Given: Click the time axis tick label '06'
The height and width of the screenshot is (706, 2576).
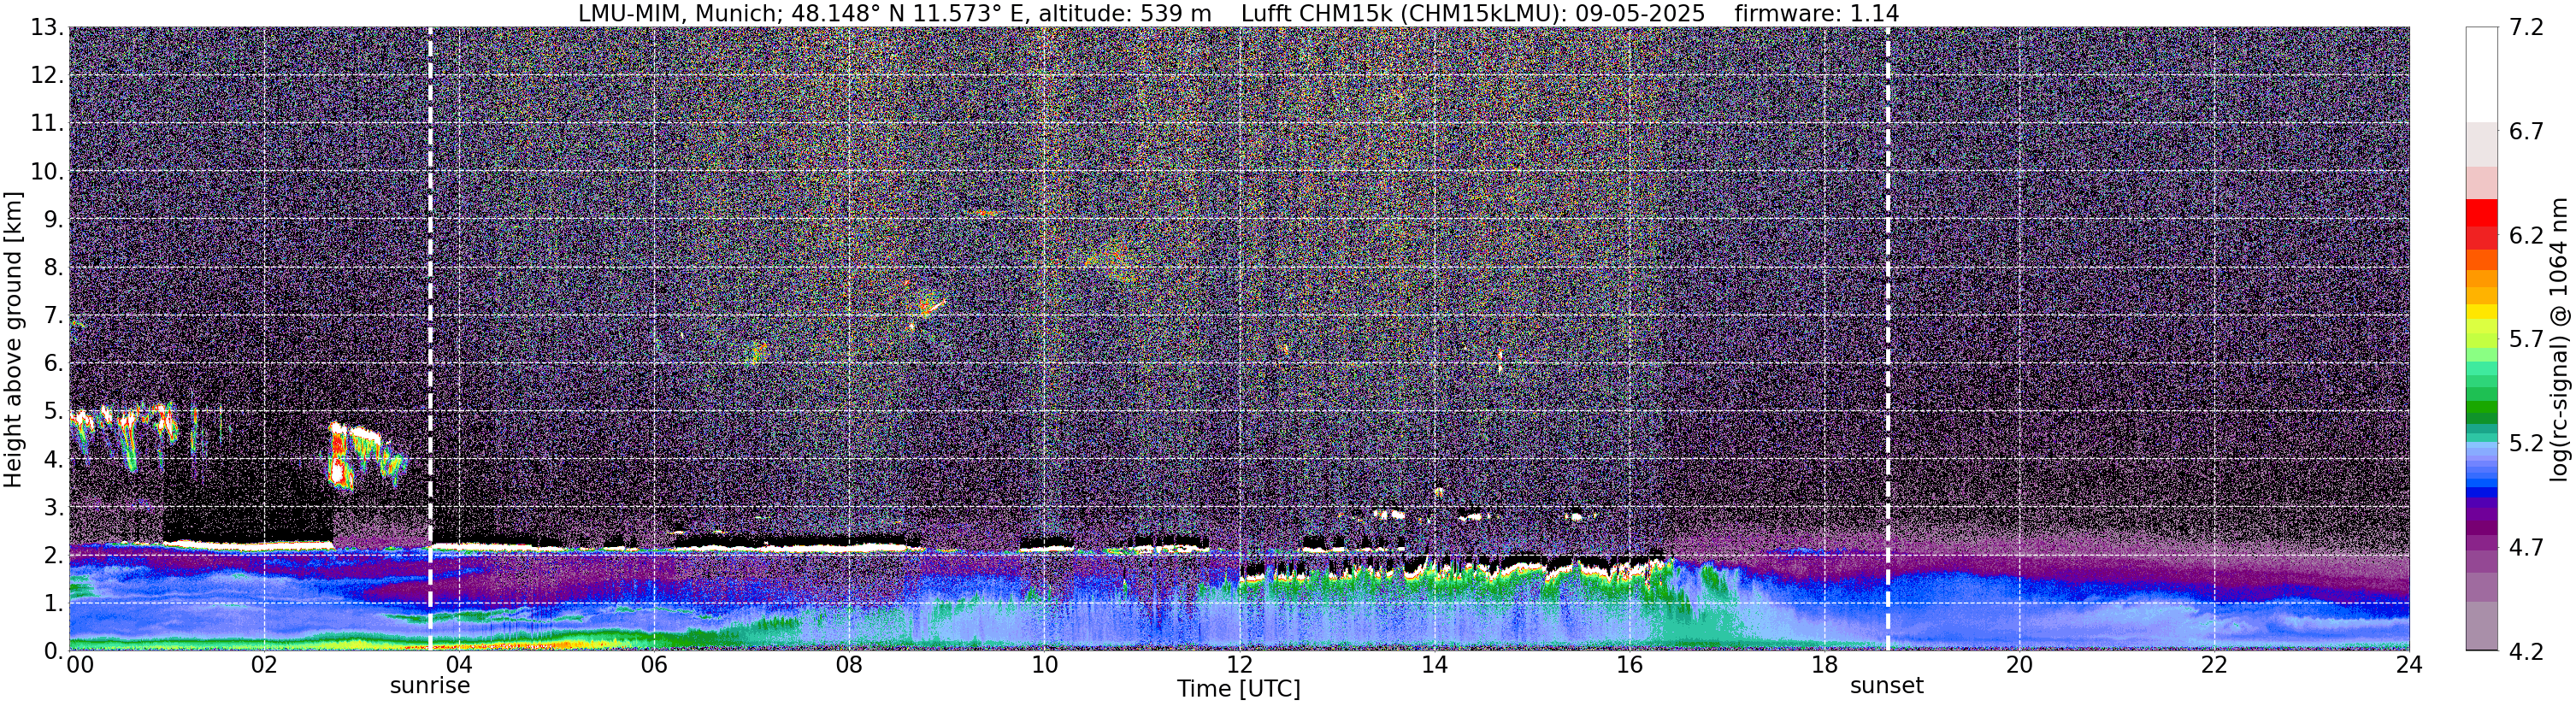Looking at the screenshot, I should 654,665.
